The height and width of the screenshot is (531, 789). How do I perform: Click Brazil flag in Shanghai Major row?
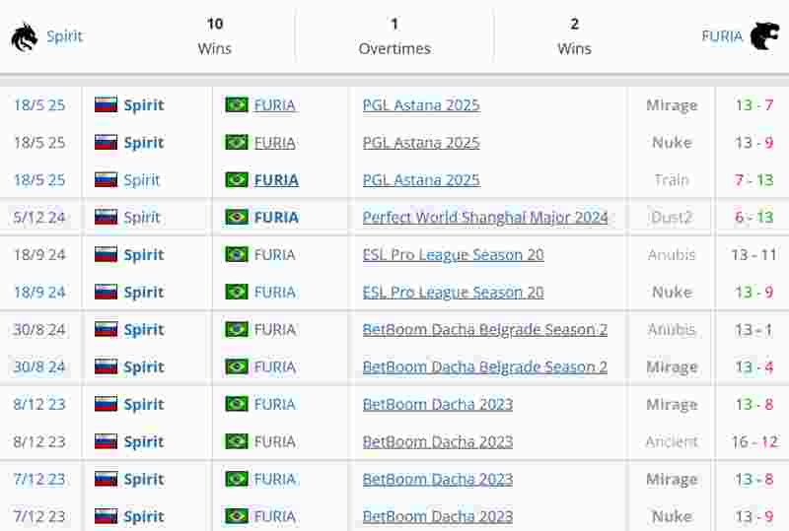237,217
